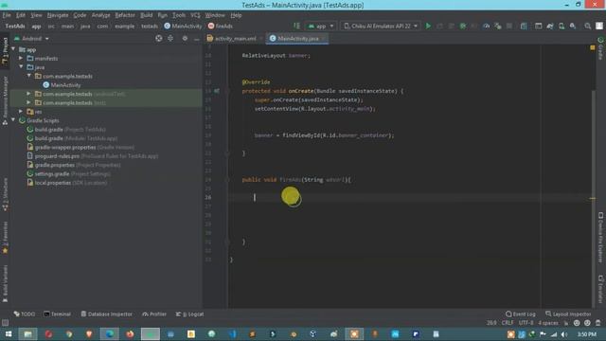606x341 pixels.
Task: Open AVD Manager icon in toolbar
Action: point(561,26)
